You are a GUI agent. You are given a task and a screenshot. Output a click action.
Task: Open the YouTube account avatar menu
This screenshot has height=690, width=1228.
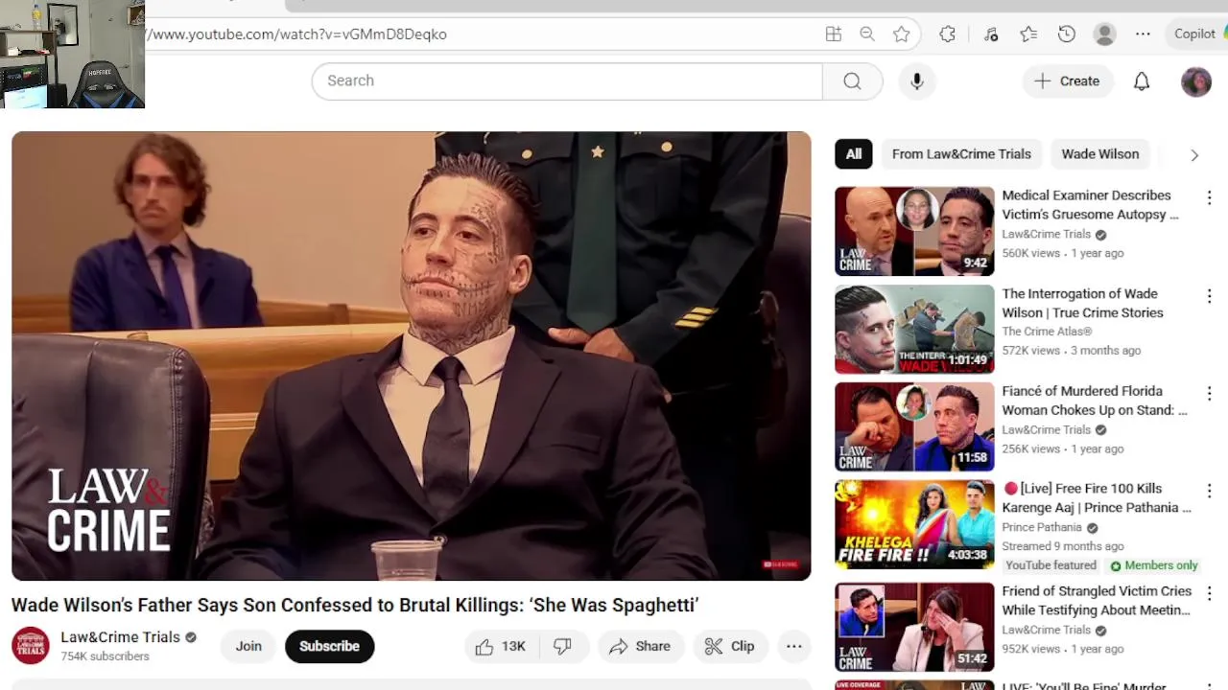1196,81
